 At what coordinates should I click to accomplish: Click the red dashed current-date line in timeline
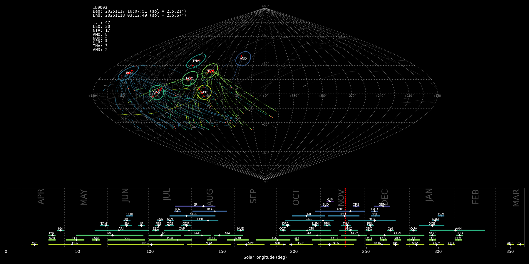[x=345, y=217]
